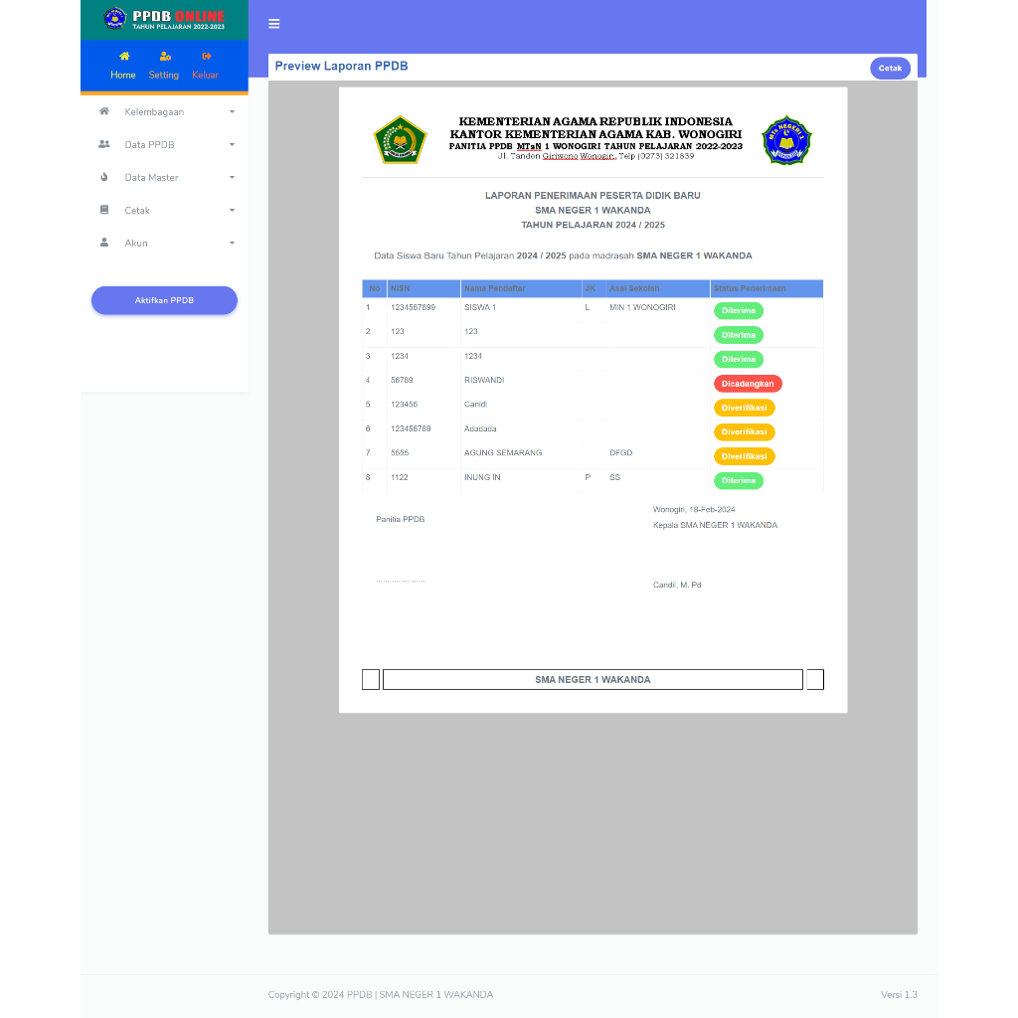Open the Cetak menu item
1018x1018 pixels.
pos(164,211)
